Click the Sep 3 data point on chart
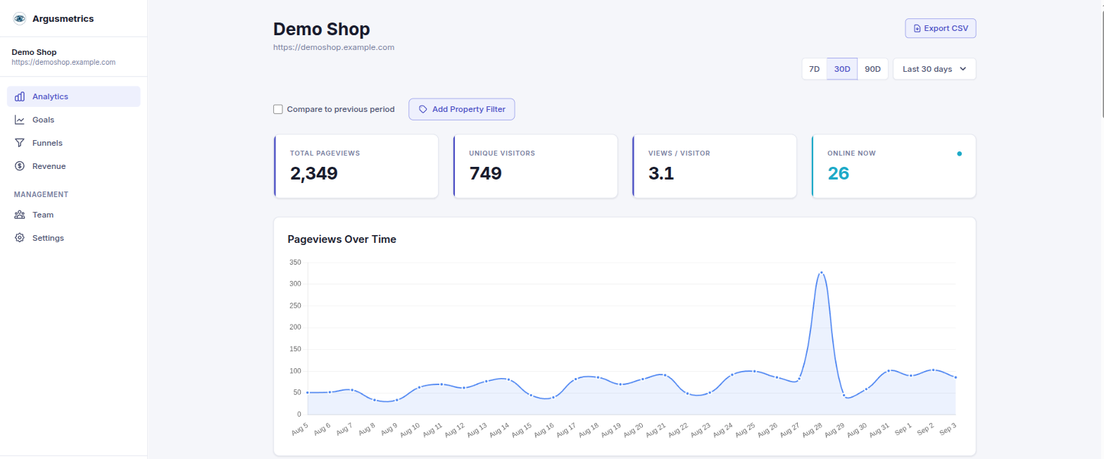Screen dimensions: 1104x459 coord(955,377)
